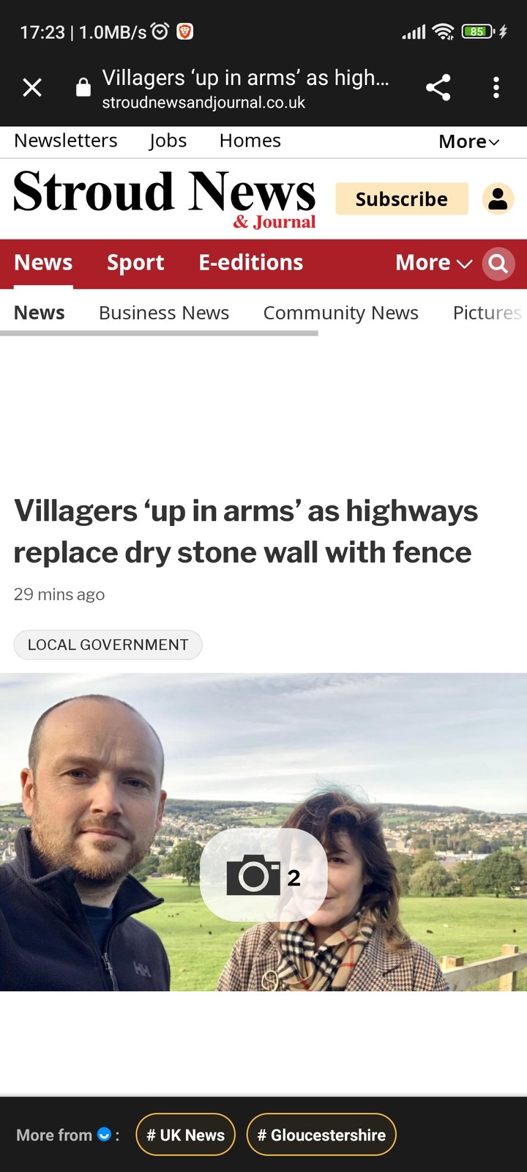Close the browser custom tab

(x=32, y=88)
